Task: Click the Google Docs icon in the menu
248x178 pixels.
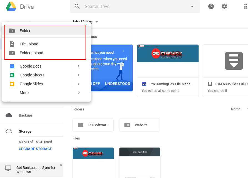Action: tap(11, 66)
